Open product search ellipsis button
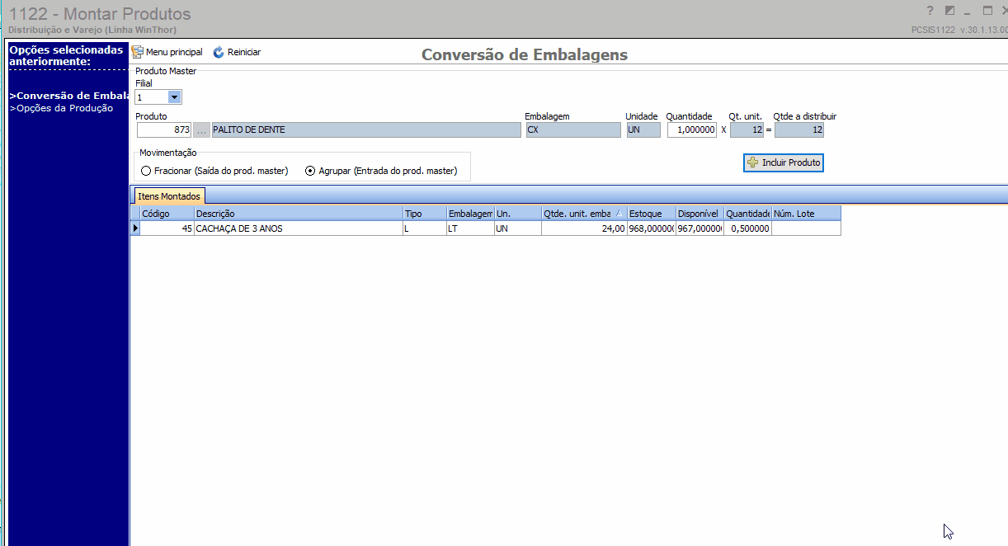 coord(202,129)
